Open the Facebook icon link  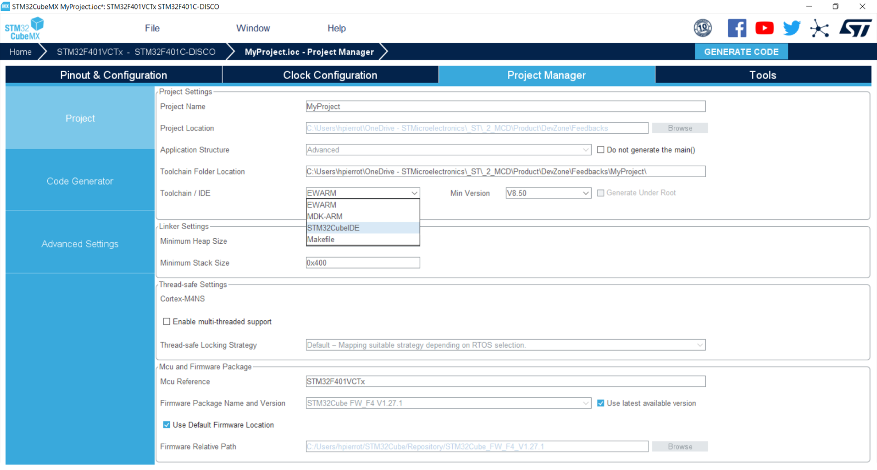(x=737, y=28)
